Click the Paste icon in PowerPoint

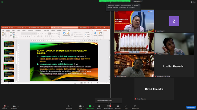[3, 34]
